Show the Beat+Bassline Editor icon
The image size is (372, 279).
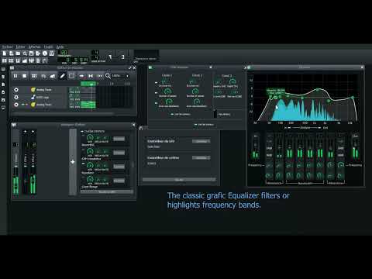pyautogui.click(x=11, y=60)
